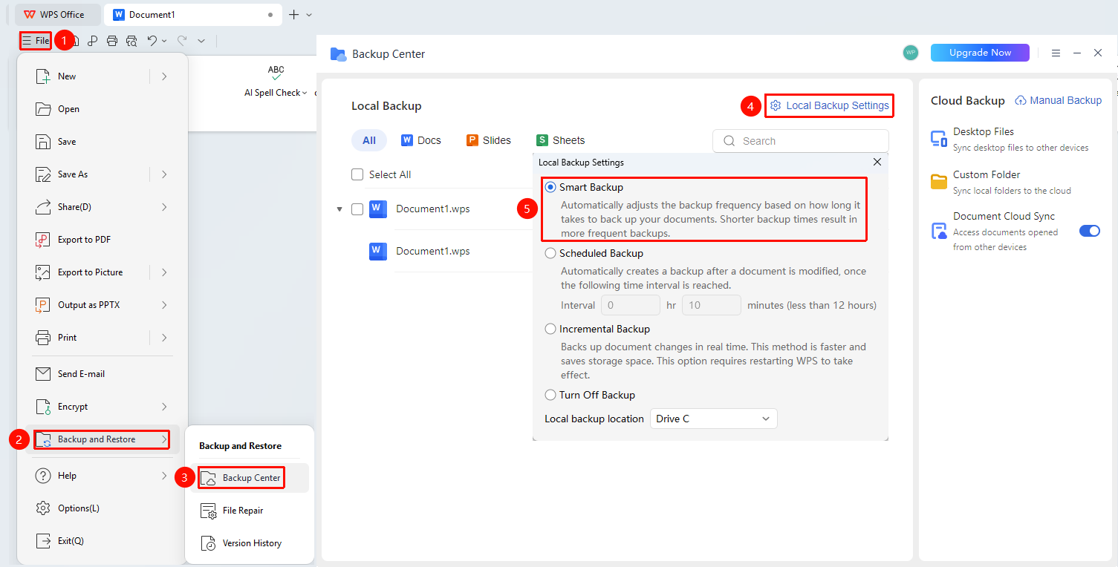1118x567 pixels.
Task: Click the Undo arrow icon
Action: 152,41
